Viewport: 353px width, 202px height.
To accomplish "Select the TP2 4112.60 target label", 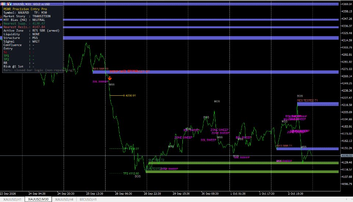I will click(131, 173).
